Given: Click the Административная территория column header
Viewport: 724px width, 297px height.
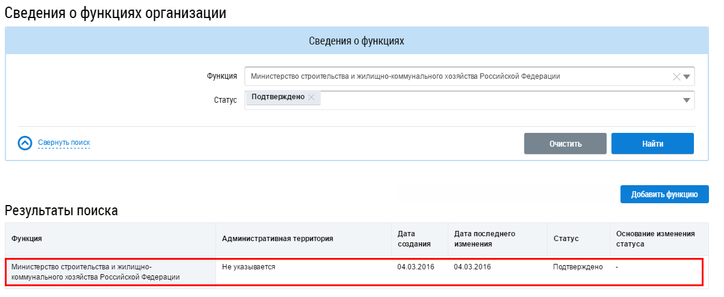Looking at the screenshot, I should (277, 239).
